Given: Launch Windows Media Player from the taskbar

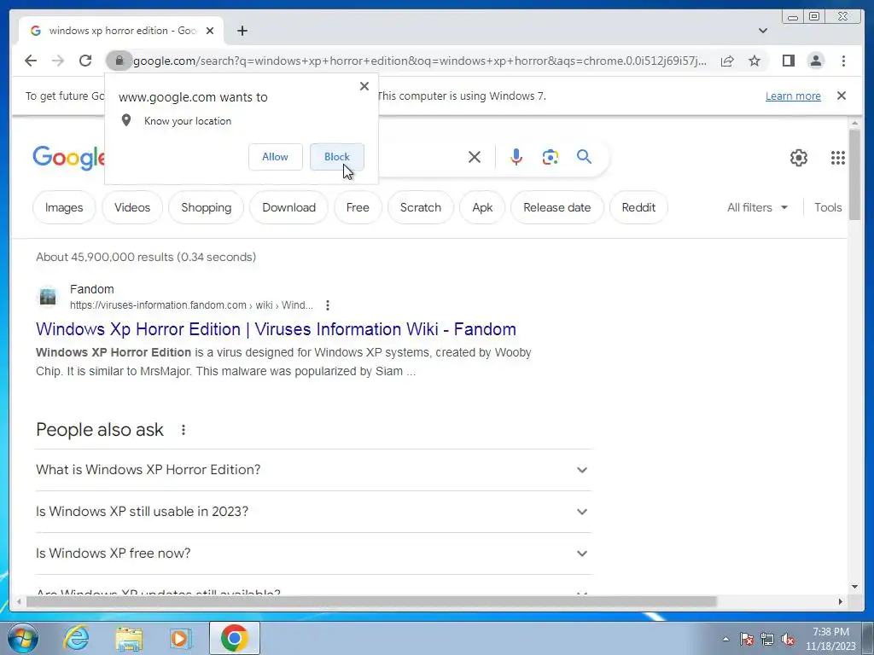Looking at the screenshot, I should click(x=179, y=638).
